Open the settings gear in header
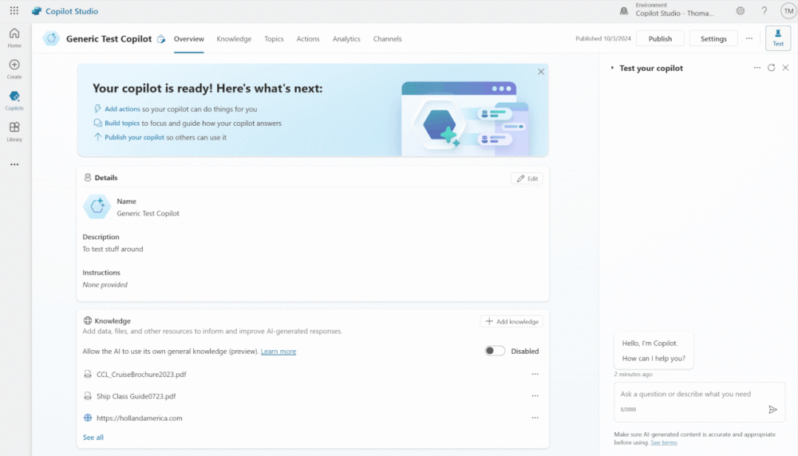The width and height of the screenshot is (798, 456). [740, 10]
